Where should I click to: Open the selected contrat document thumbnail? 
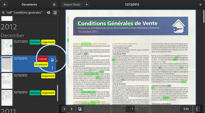tap(7, 64)
